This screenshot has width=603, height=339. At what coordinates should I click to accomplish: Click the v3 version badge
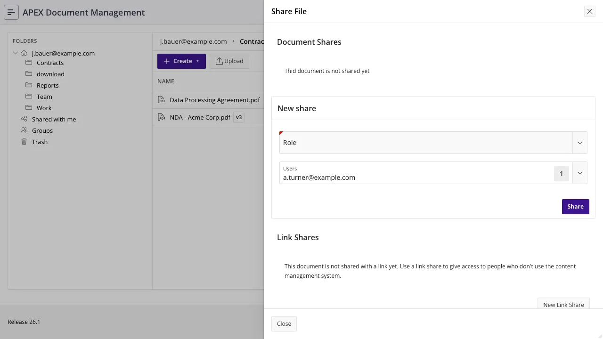coord(239,117)
